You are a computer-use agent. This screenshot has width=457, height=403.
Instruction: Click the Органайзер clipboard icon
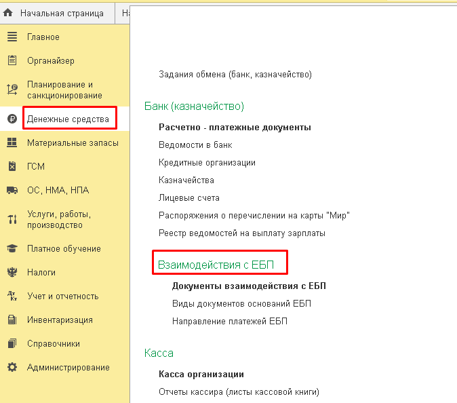click(12, 60)
